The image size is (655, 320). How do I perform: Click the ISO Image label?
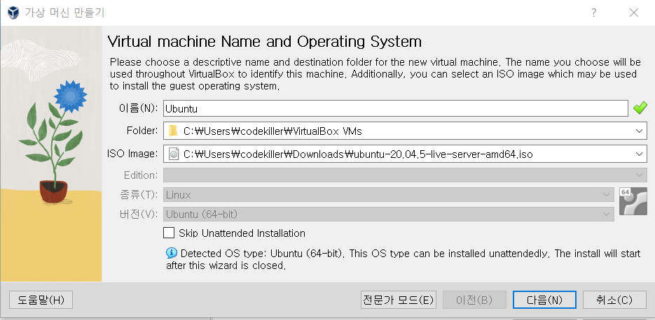pyautogui.click(x=132, y=154)
